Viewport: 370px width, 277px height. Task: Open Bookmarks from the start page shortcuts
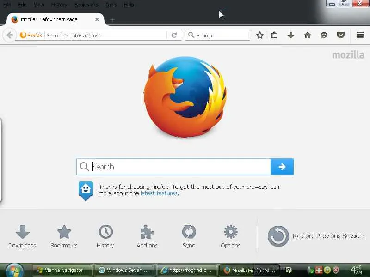(64, 236)
